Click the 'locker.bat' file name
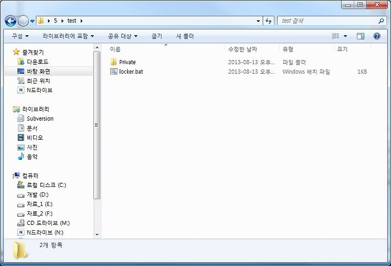Viewport: 391px width, 266px height. pos(131,72)
